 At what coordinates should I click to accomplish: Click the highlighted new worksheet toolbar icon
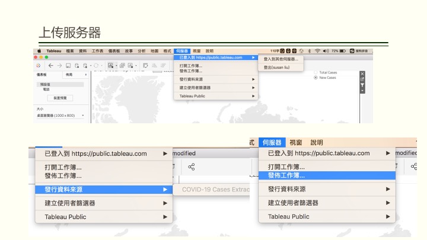[110, 65]
